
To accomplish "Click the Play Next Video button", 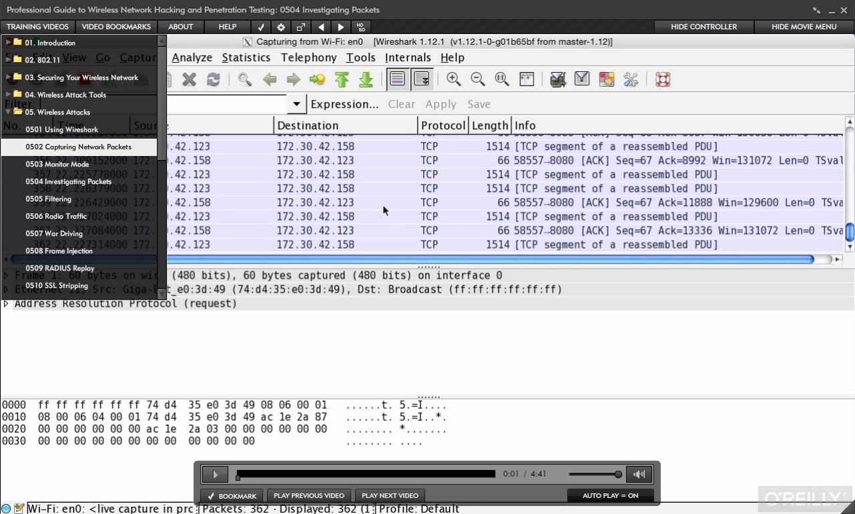I will [390, 496].
